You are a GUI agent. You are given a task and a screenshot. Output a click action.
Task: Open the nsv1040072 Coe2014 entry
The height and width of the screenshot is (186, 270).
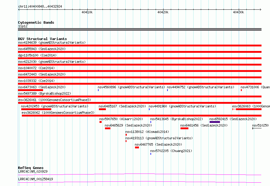click(36, 68)
